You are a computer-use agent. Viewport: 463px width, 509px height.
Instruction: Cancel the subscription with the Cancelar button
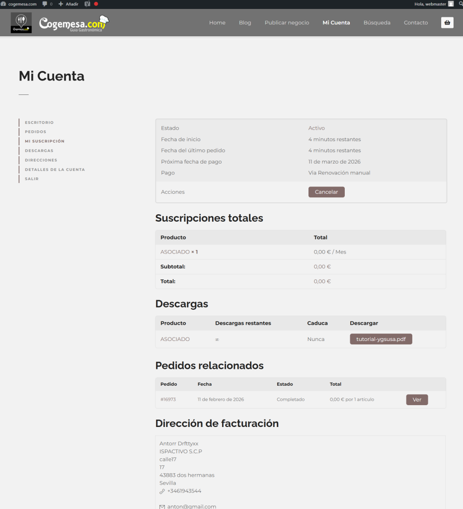(x=326, y=192)
